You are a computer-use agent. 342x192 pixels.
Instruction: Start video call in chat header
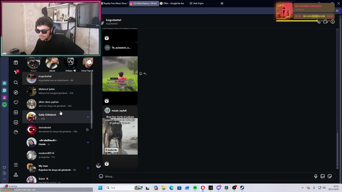click(x=325, y=22)
